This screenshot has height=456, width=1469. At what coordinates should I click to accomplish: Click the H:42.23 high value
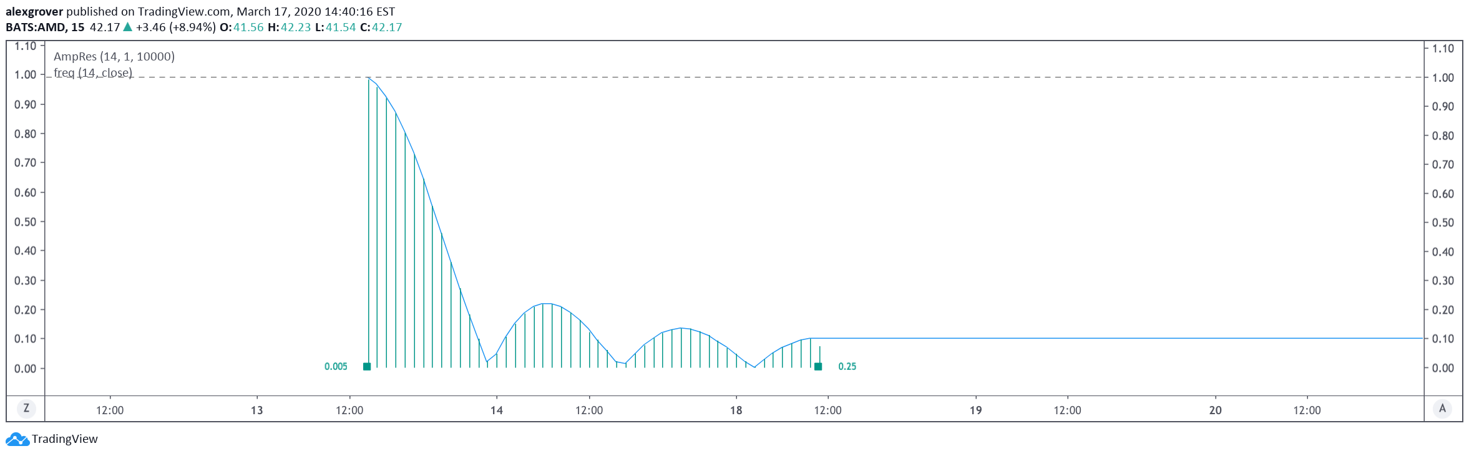click(290, 27)
